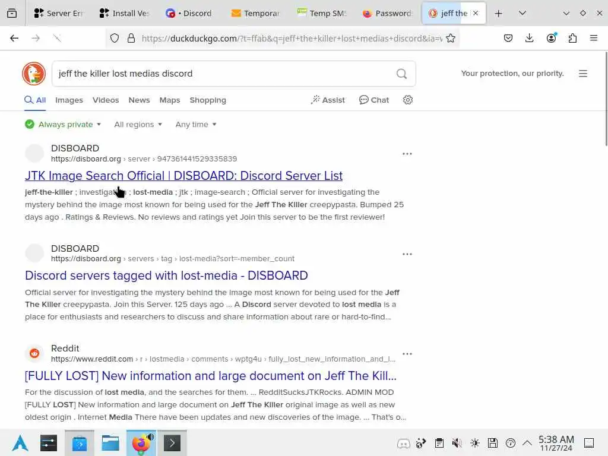Image resolution: width=608 pixels, height=456 pixels.
Task: Open the Firefox application menu
Action: pyautogui.click(x=594, y=38)
